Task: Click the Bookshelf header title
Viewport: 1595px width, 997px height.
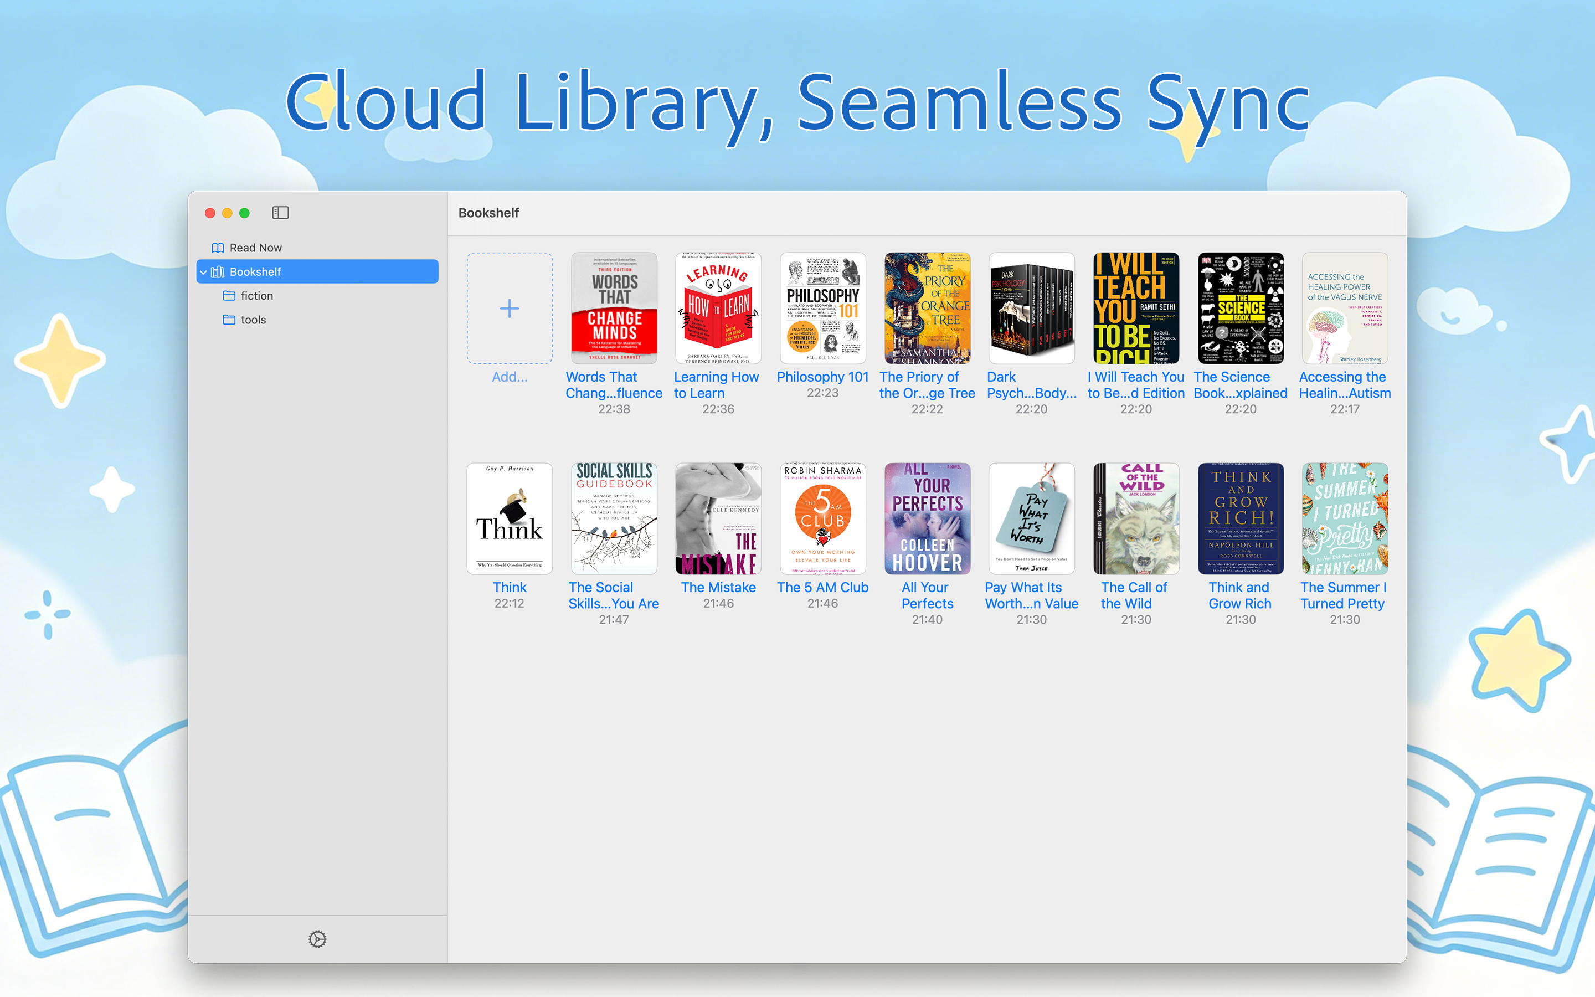Action: click(488, 212)
